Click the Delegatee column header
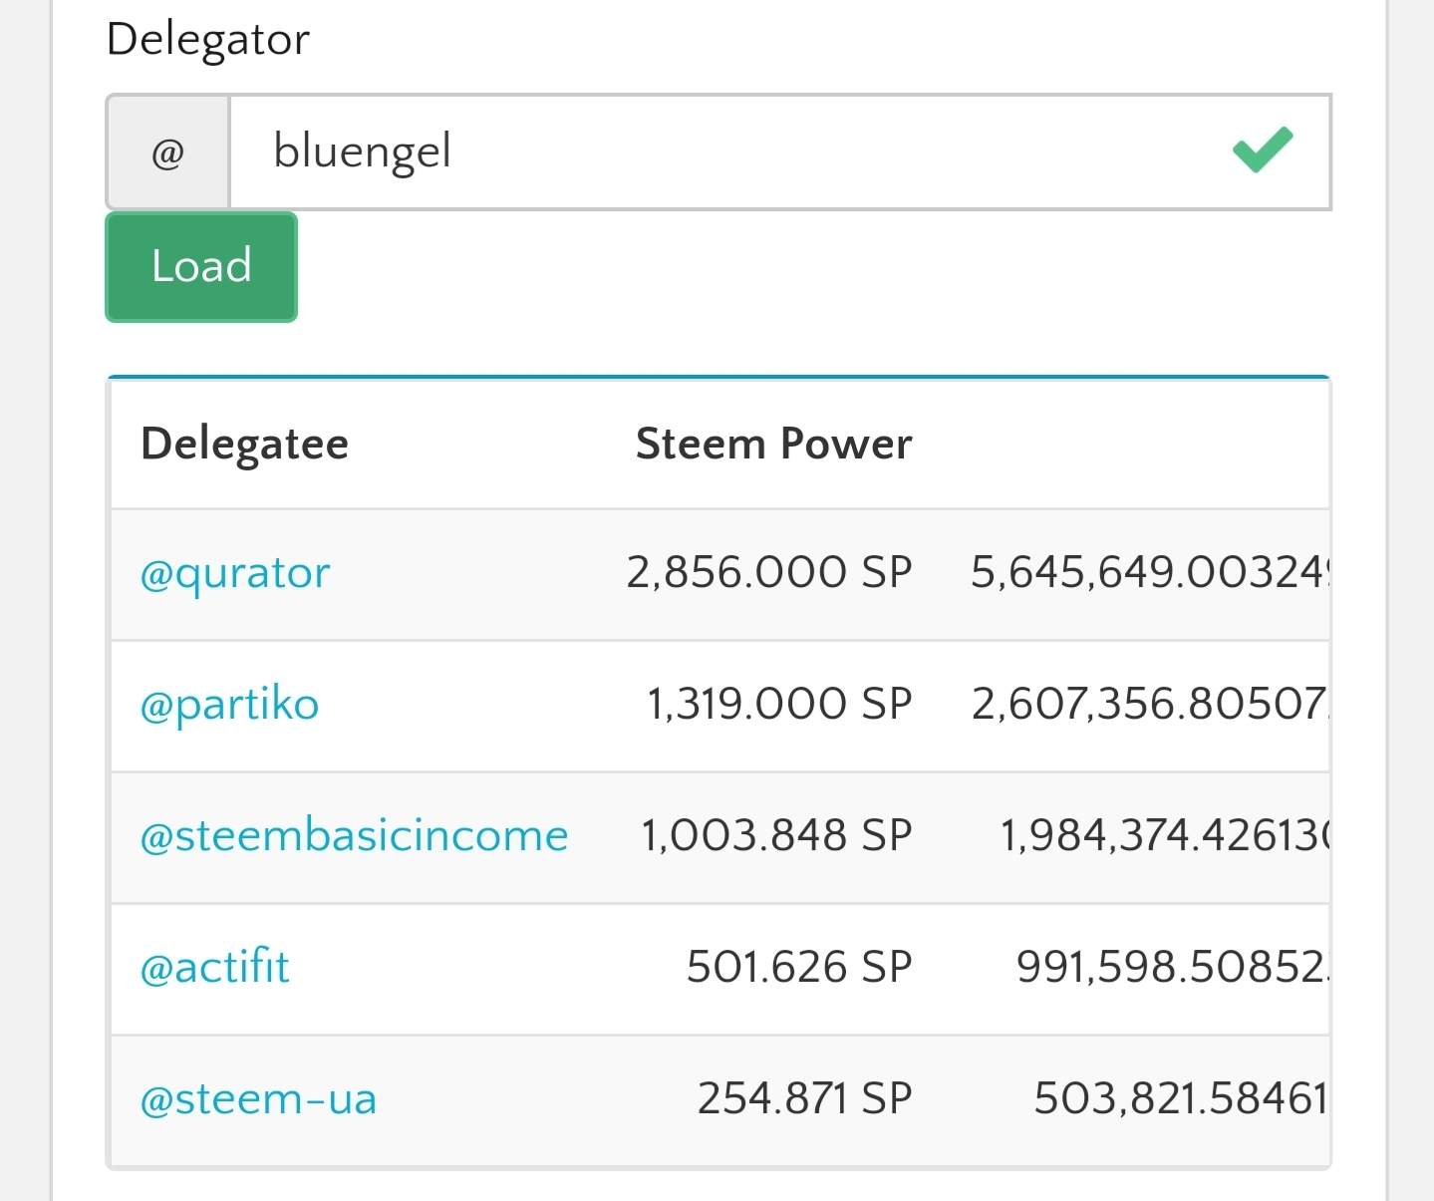The width and height of the screenshot is (1434, 1201). (245, 444)
